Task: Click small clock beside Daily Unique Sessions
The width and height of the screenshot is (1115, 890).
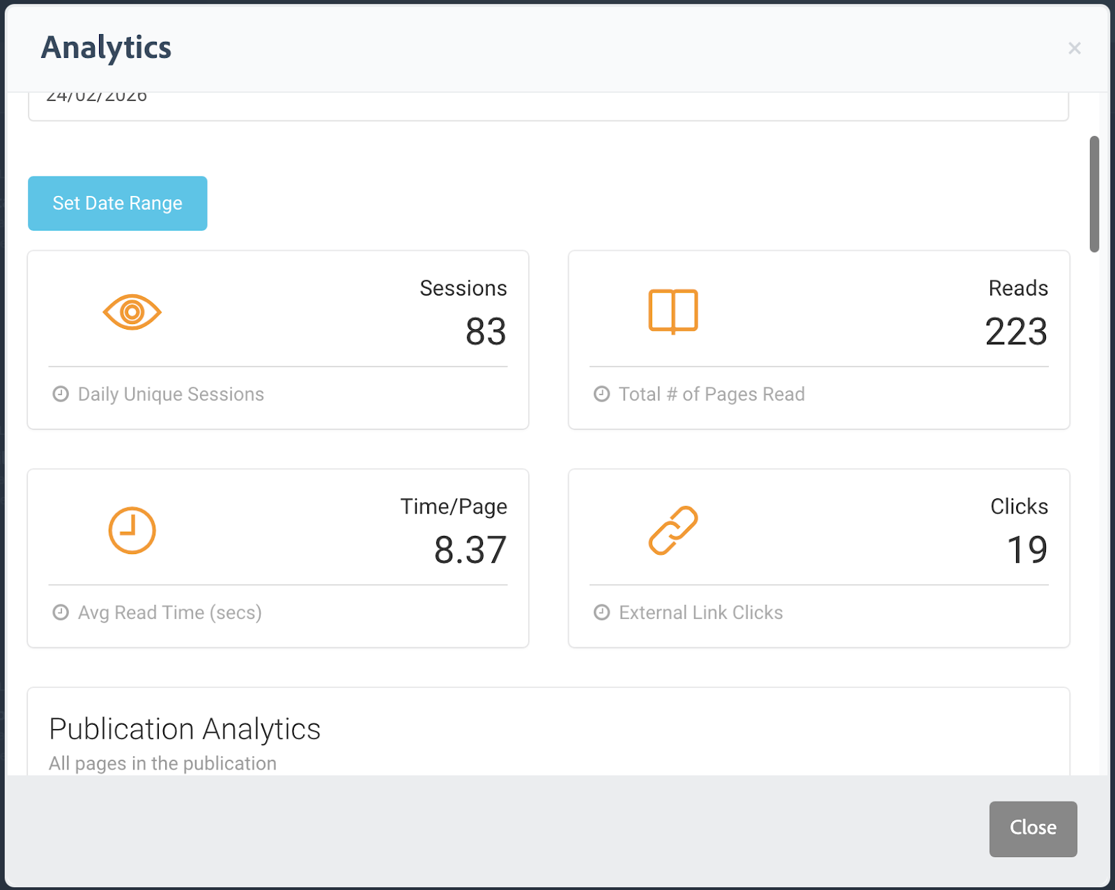Action: [x=61, y=394]
